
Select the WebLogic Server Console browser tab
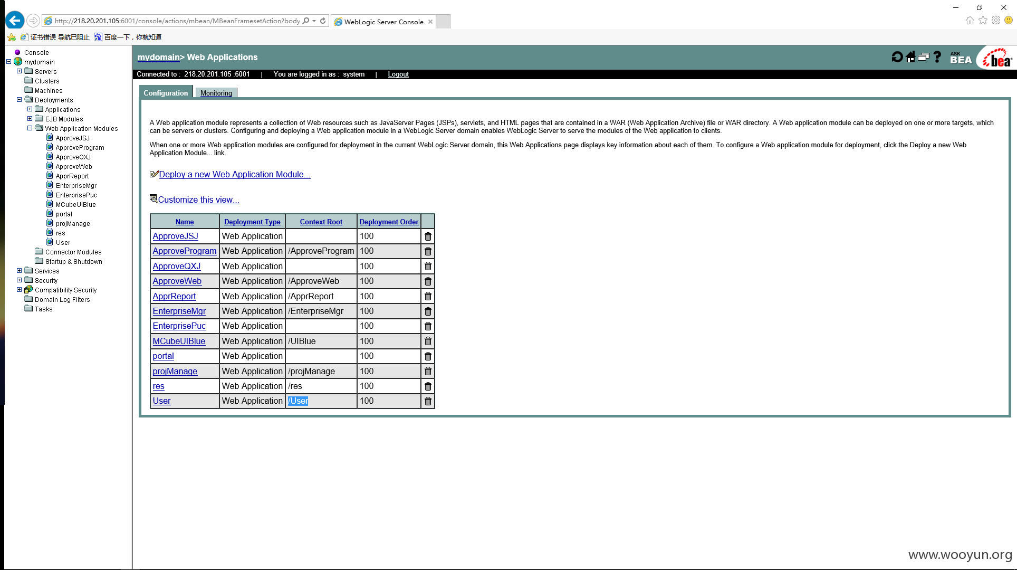pos(383,22)
